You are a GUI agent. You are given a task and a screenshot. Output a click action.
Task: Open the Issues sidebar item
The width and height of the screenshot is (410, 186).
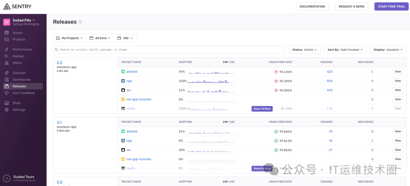17,33
